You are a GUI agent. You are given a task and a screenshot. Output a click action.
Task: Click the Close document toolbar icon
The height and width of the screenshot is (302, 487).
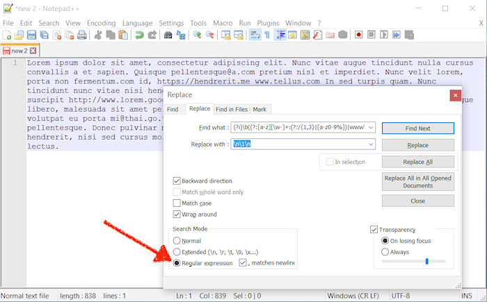(x=57, y=35)
